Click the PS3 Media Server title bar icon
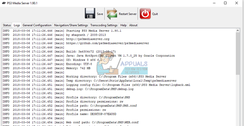Image resolution: width=244 pixels, height=126 pixels. (4, 3)
